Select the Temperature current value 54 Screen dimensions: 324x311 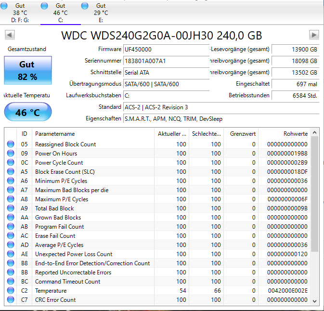(182, 291)
